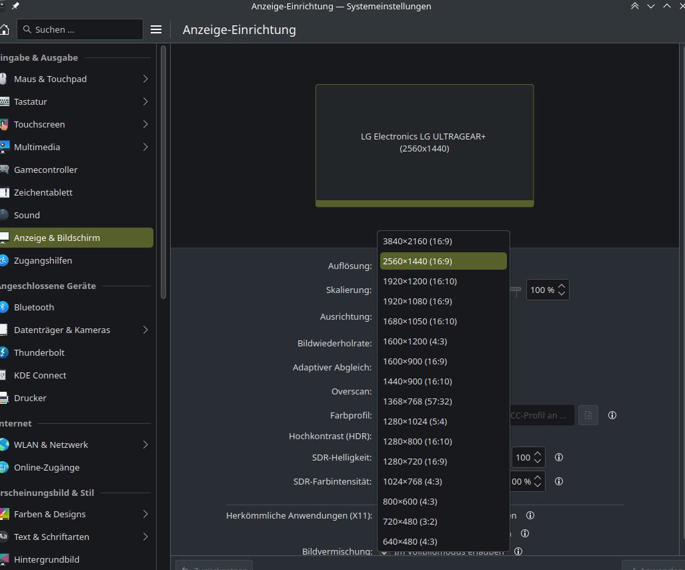Expand Multimedia submenu chevron

click(145, 148)
